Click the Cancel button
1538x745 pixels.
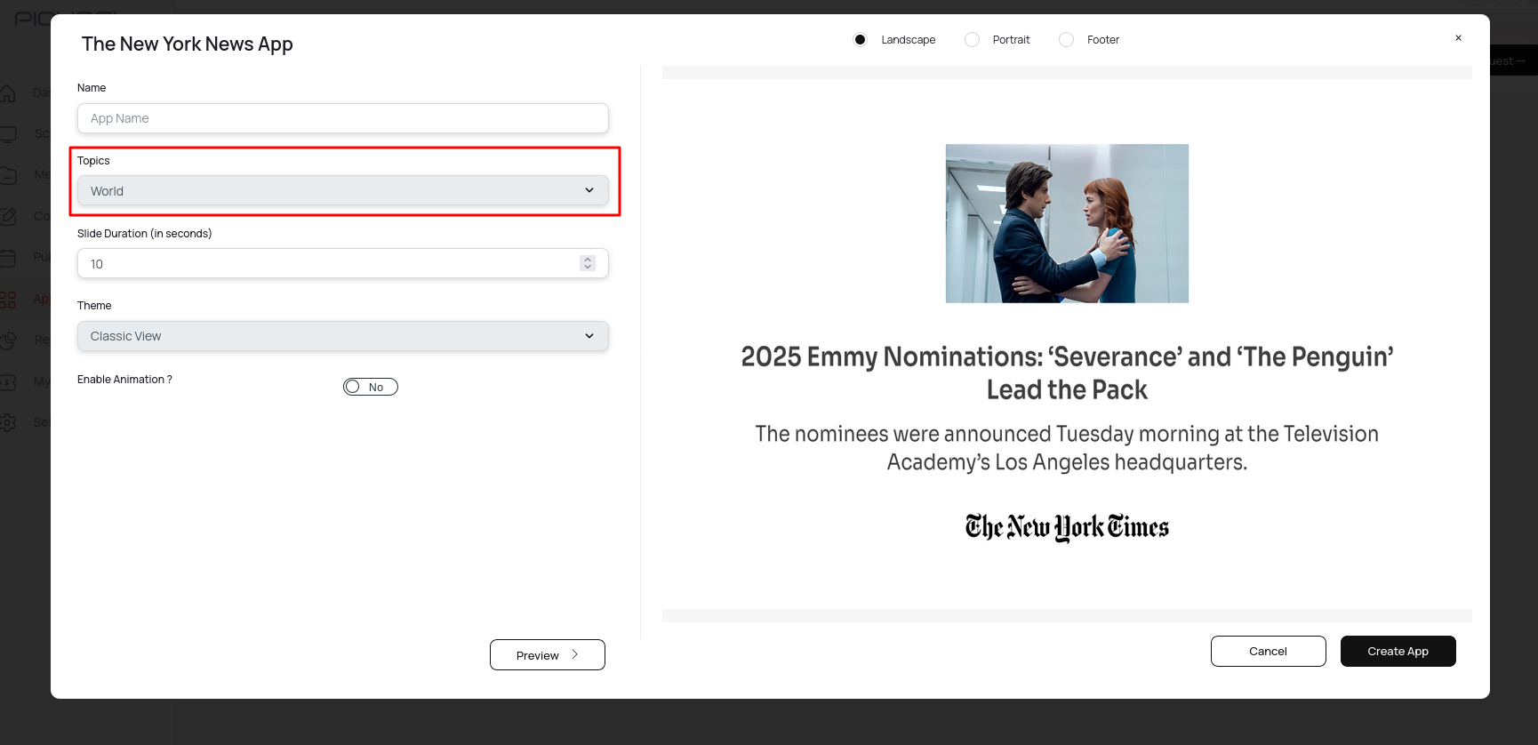point(1268,651)
